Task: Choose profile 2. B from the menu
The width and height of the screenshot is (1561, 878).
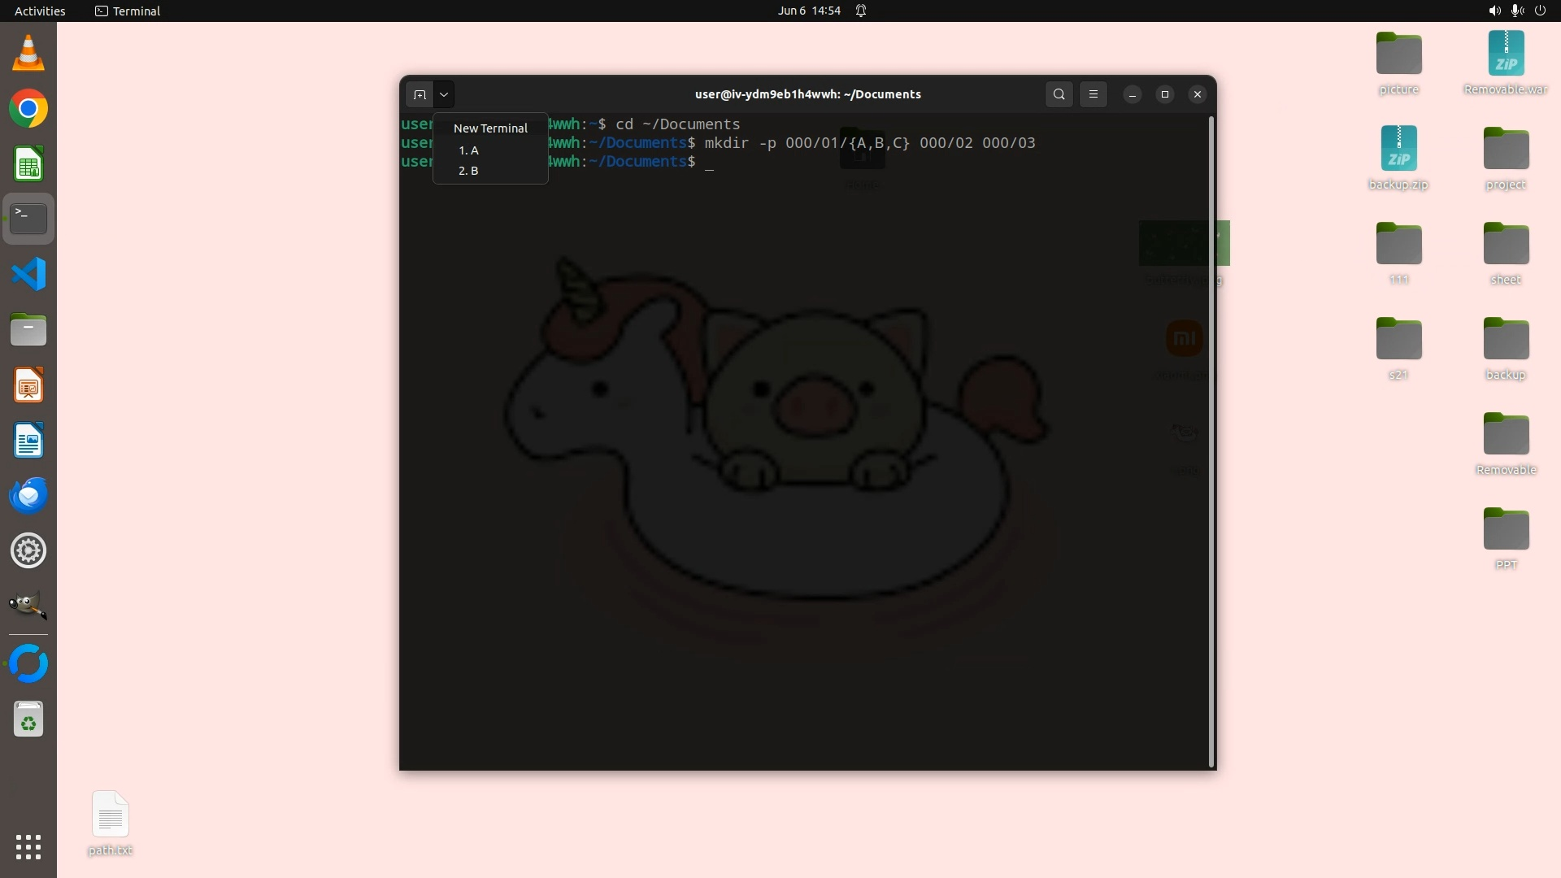Action: tap(469, 171)
